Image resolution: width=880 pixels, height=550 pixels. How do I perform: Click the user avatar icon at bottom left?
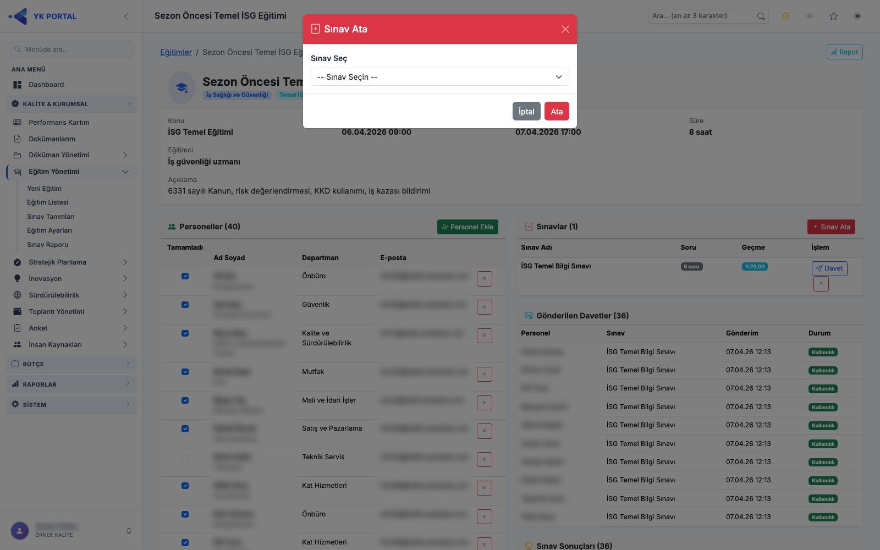click(20, 531)
